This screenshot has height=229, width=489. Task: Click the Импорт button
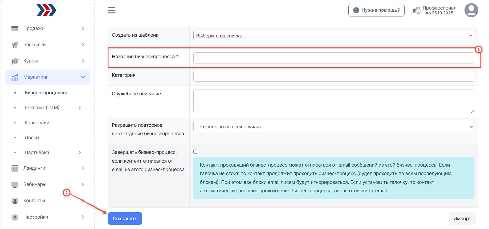[462, 218]
